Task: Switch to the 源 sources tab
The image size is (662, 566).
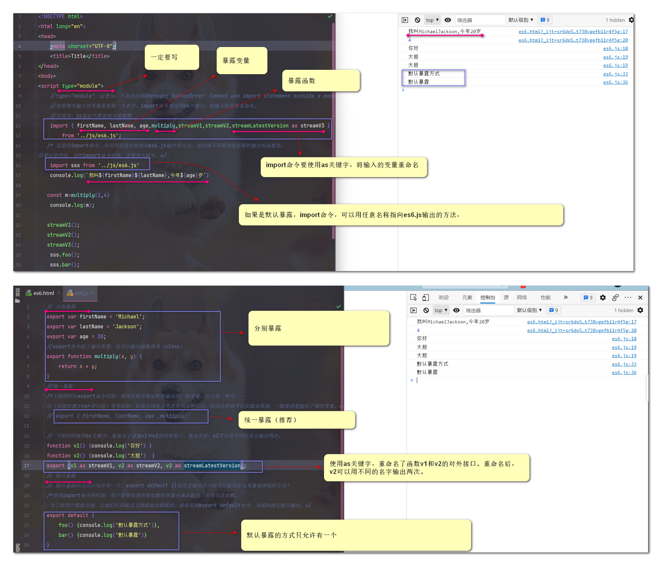Action: pos(506,298)
